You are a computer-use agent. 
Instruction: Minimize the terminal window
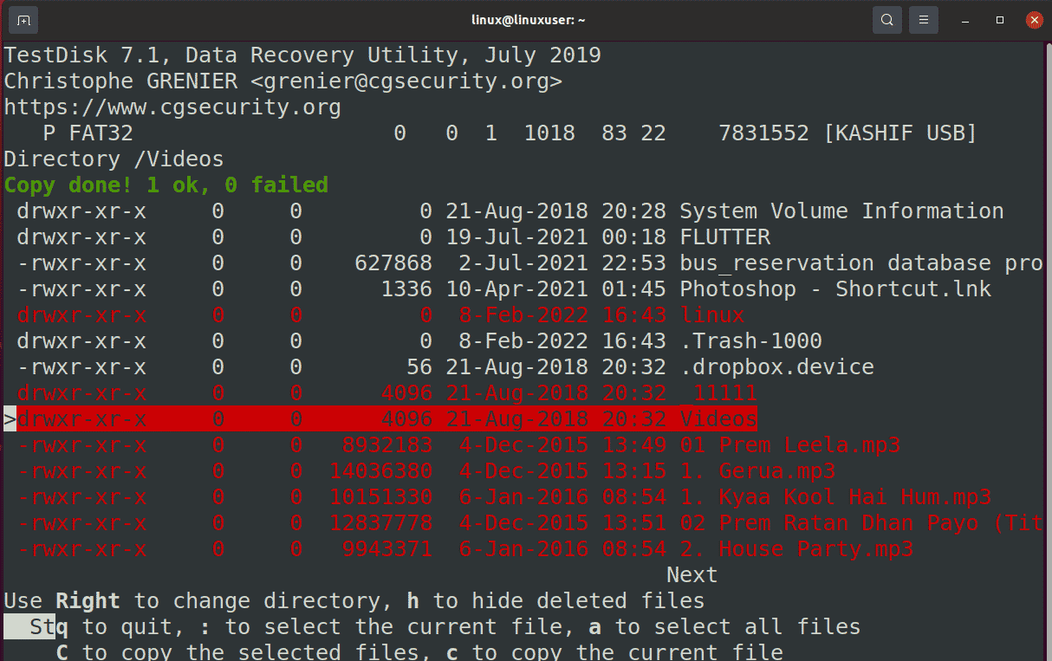coord(964,20)
